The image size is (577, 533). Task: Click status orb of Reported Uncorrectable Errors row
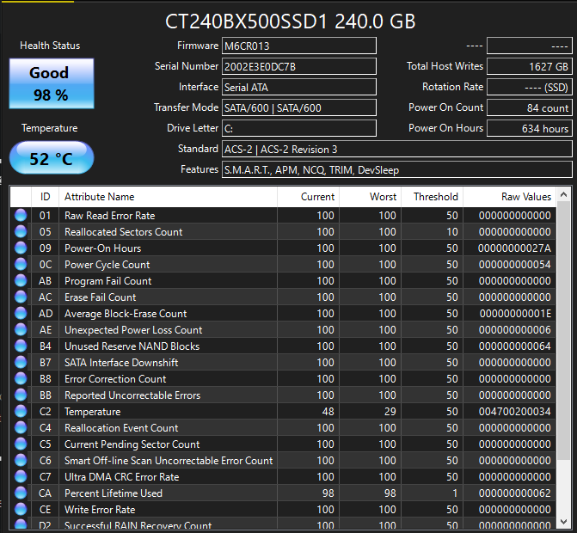point(21,395)
